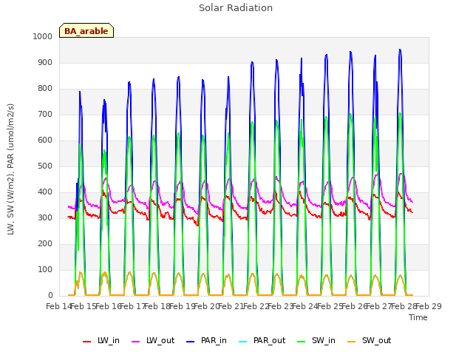Click the LW_in legend entry
Screen dimensions: 473x355
coord(101,341)
